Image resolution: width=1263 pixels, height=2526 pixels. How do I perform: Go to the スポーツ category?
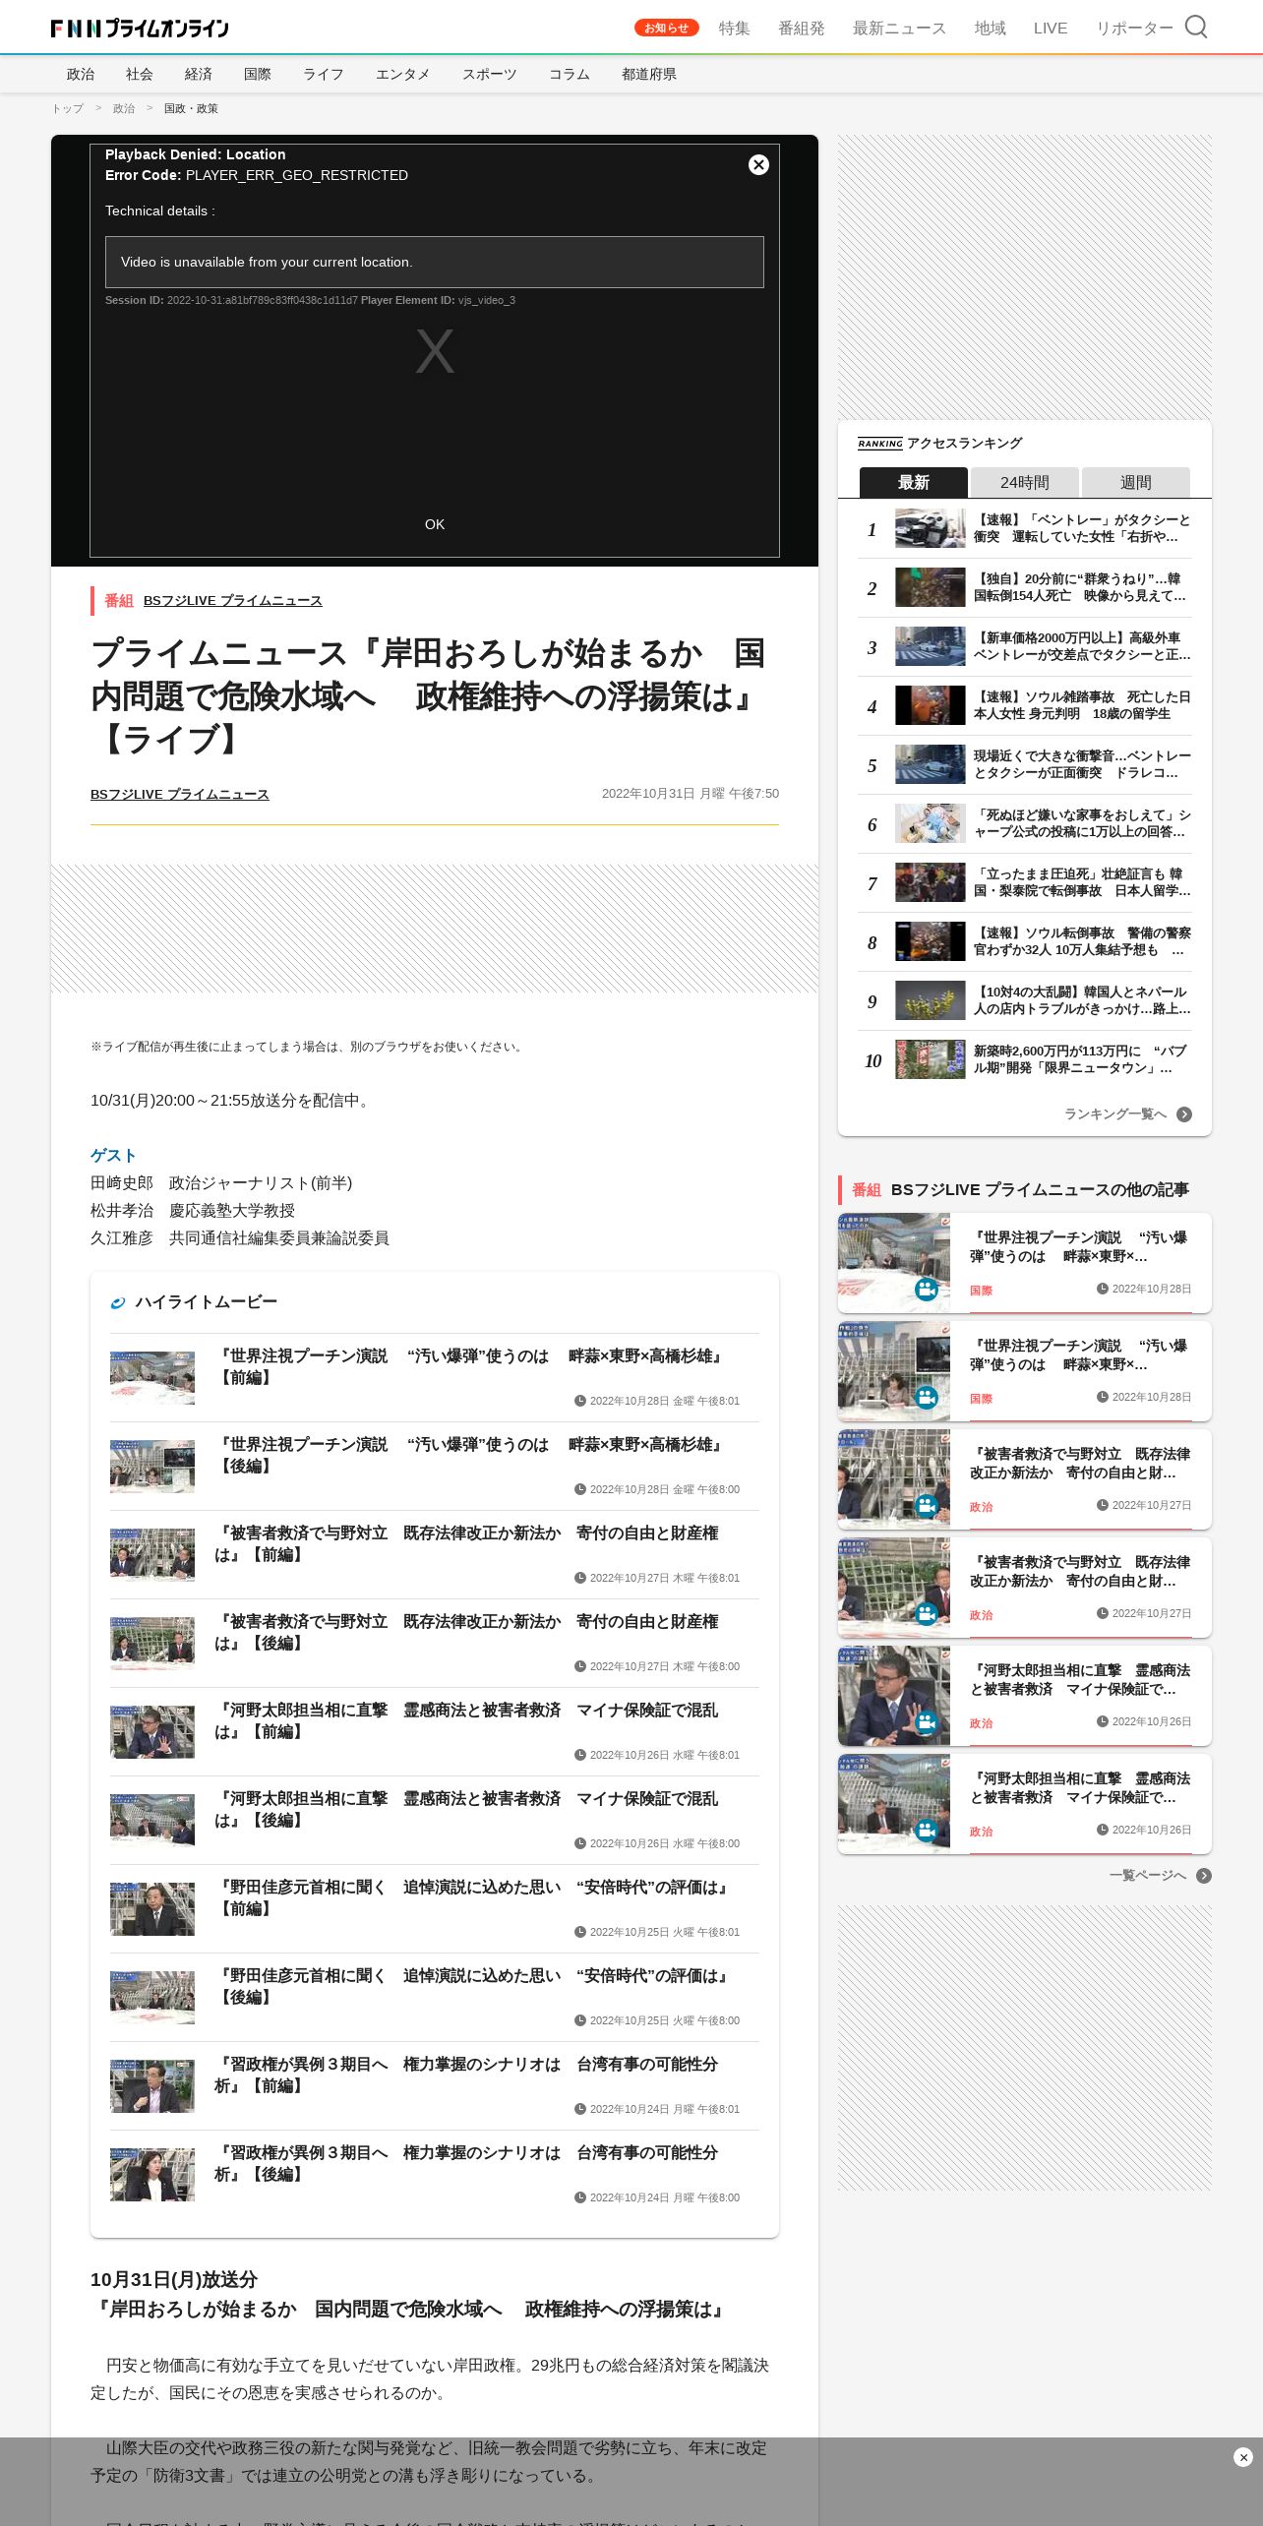(x=489, y=74)
